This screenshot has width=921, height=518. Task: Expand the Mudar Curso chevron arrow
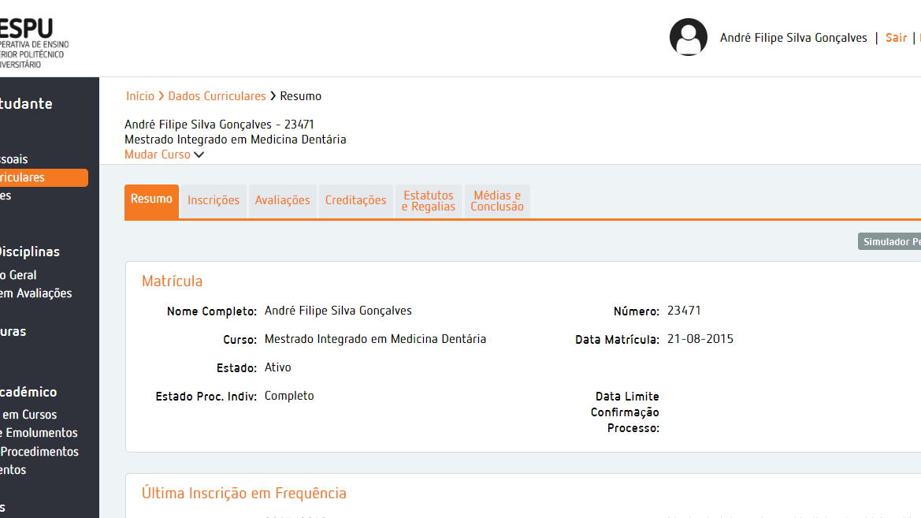[x=199, y=155]
